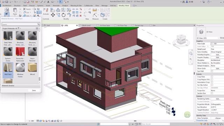The height and width of the screenshot is (126, 224).
Task: Switch to the Plinth Level view tab
Action: click(86, 26)
